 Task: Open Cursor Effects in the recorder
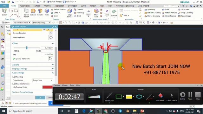(x=172, y=97)
